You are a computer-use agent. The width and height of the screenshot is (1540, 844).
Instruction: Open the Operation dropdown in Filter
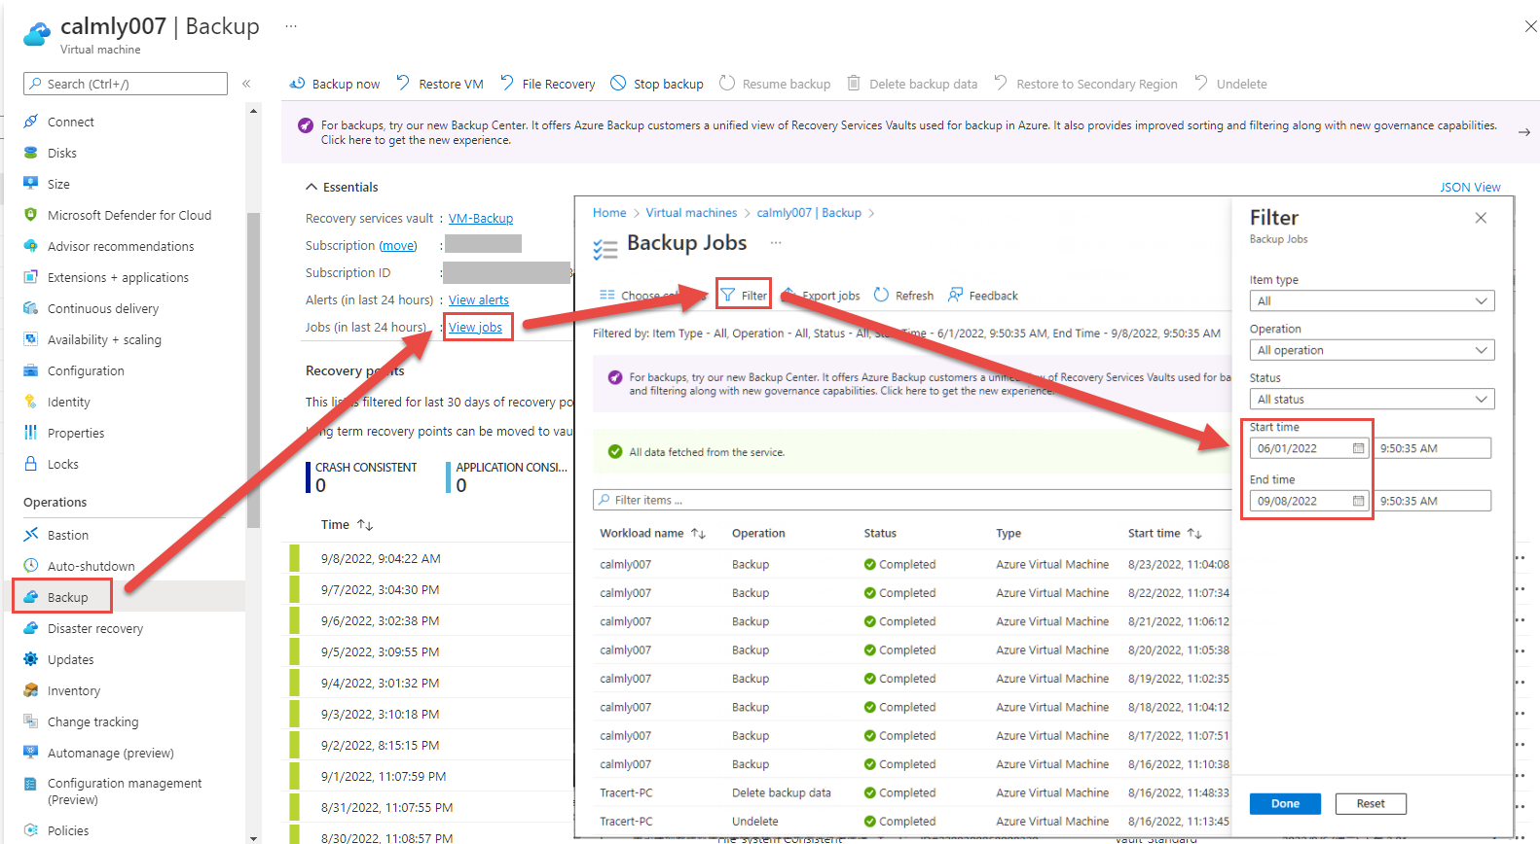point(1372,350)
